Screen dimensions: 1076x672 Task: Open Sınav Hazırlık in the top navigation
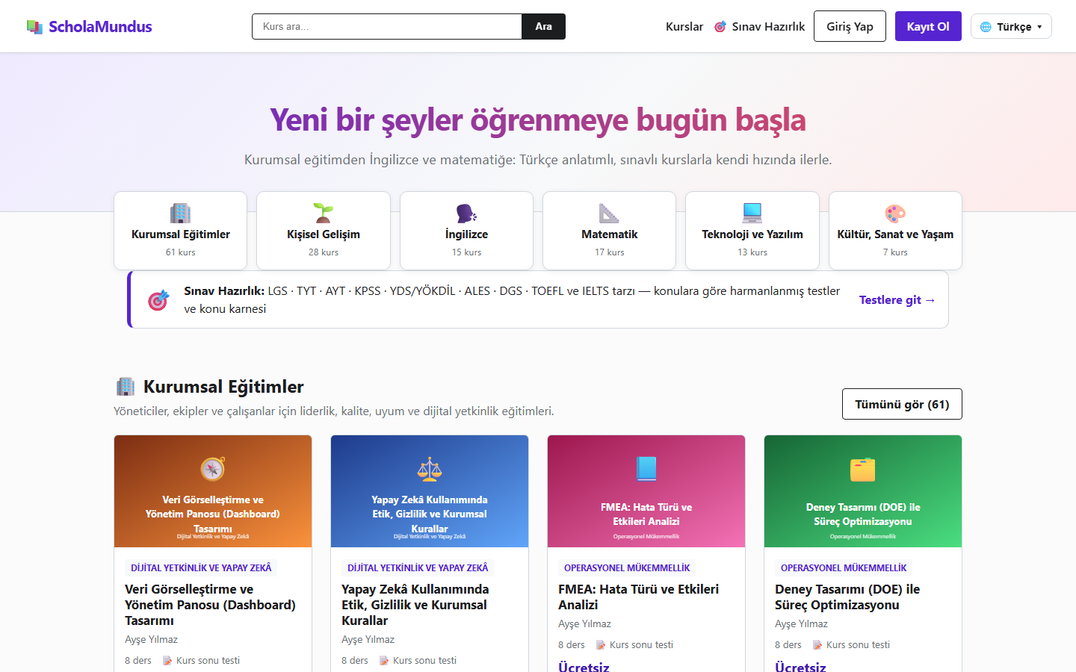pyautogui.click(x=759, y=26)
